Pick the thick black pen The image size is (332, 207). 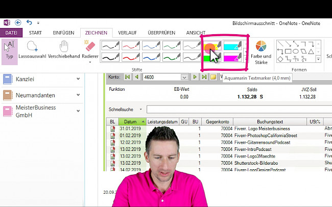(x=110, y=57)
